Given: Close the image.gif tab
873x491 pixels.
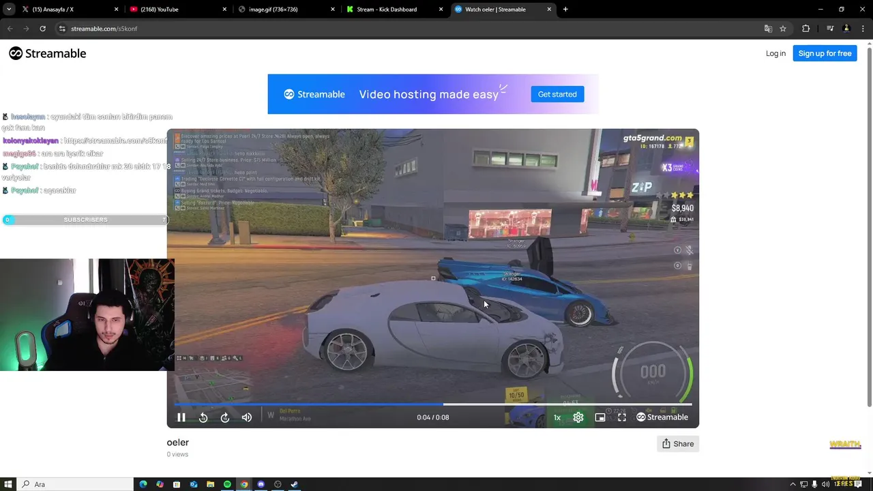Looking at the screenshot, I should click(x=333, y=10).
